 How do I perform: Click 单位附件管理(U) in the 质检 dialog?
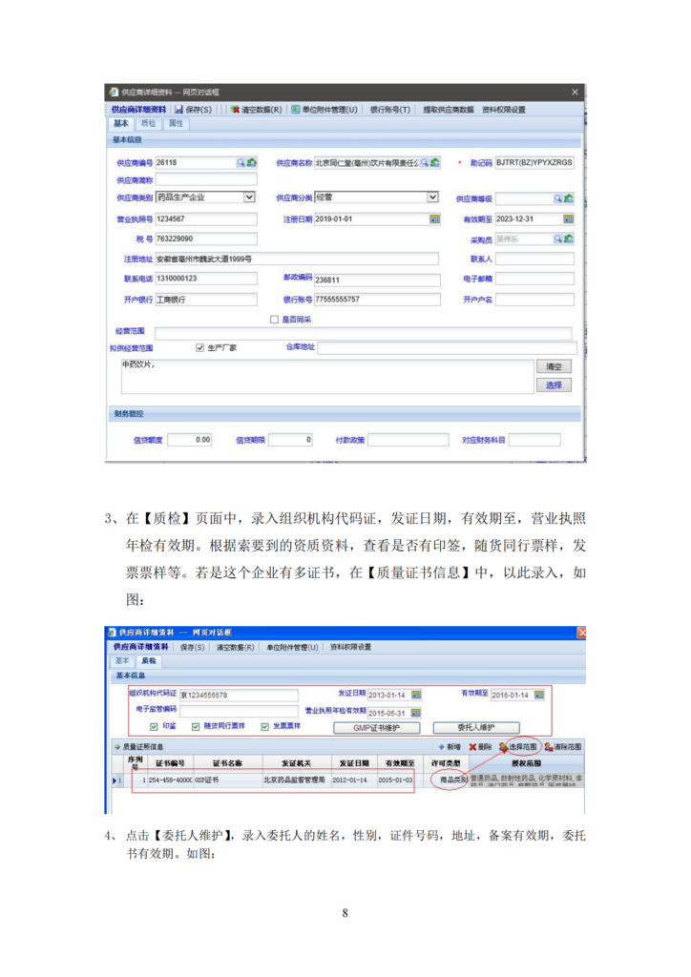[x=292, y=648]
